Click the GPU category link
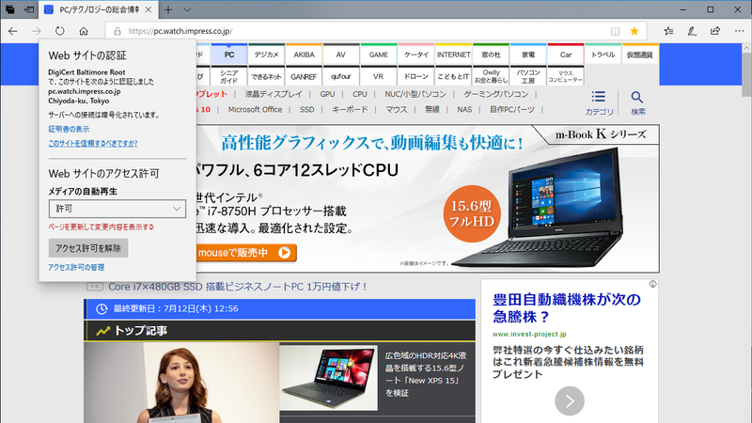 click(327, 95)
